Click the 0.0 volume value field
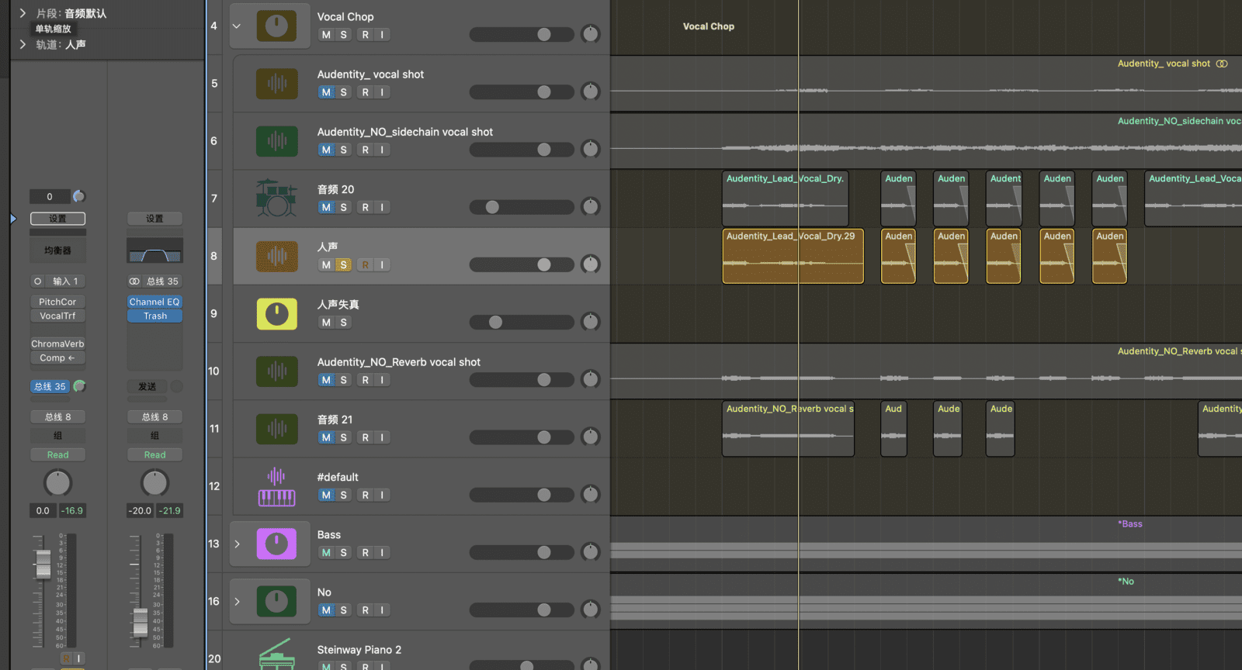This screenshot has width=1242, height=670. tap(43, 511)
